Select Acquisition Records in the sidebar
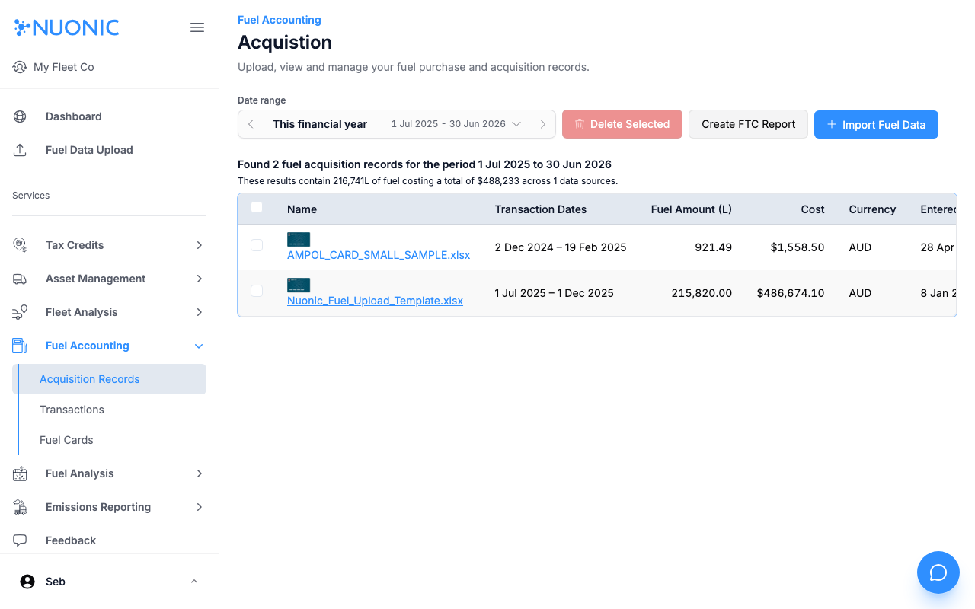 [x=110, y=379]
